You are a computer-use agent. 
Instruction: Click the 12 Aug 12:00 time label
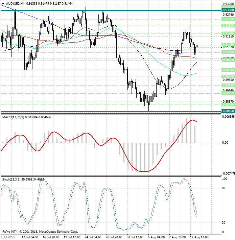click(x=199, y=237)
